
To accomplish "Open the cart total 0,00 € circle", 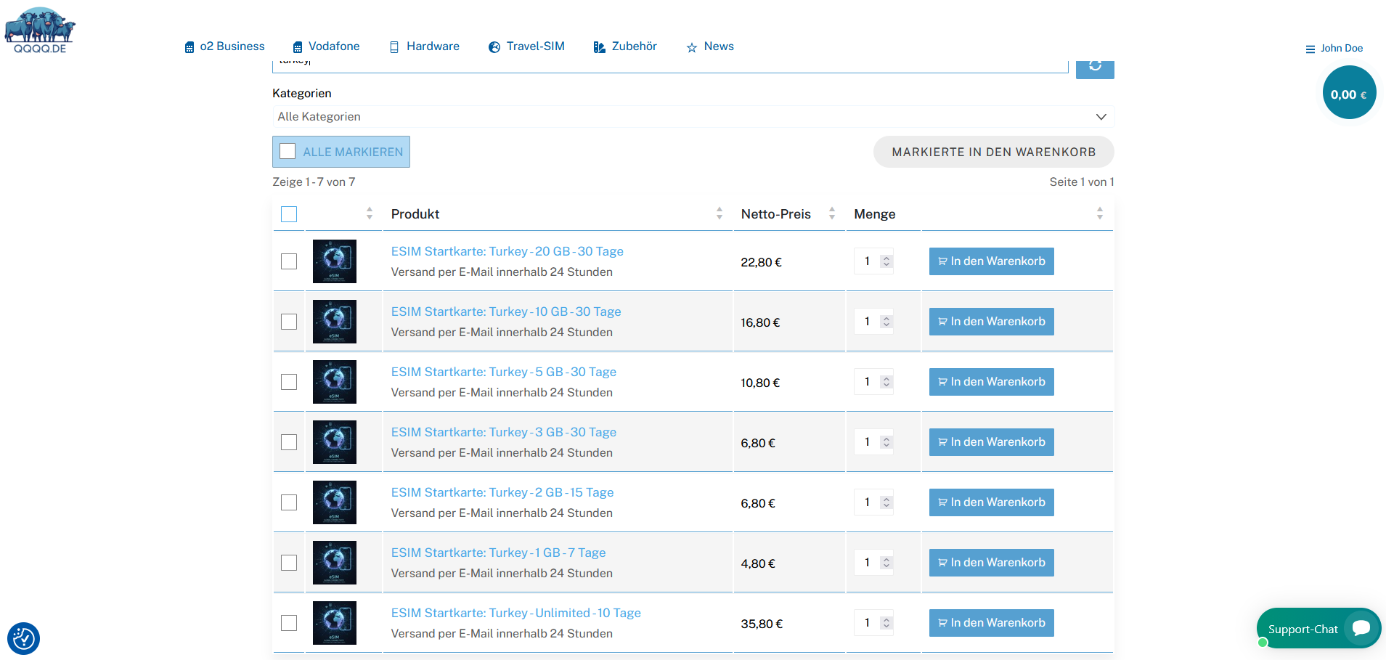I will (1348, 93).
